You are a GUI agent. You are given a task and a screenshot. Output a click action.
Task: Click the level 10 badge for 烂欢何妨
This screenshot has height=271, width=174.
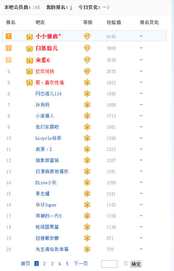[x=87, y=71]
